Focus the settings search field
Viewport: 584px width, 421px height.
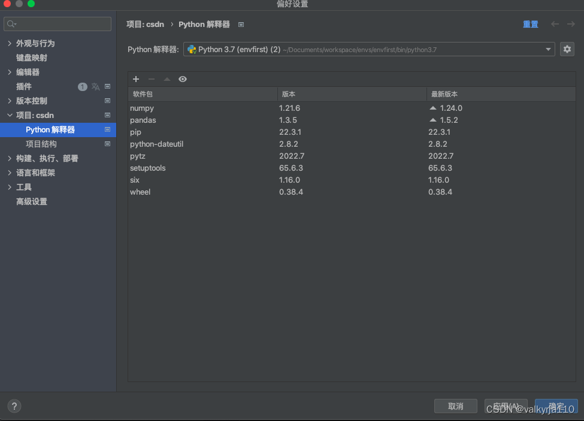58,24
